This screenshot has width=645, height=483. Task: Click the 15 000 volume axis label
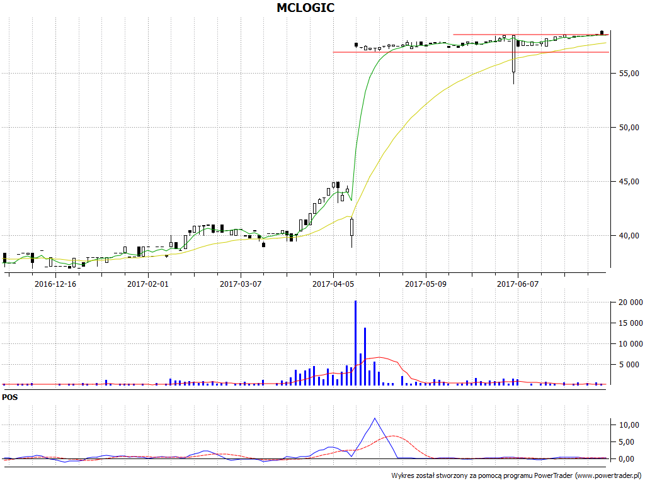(x=631, y=323)
